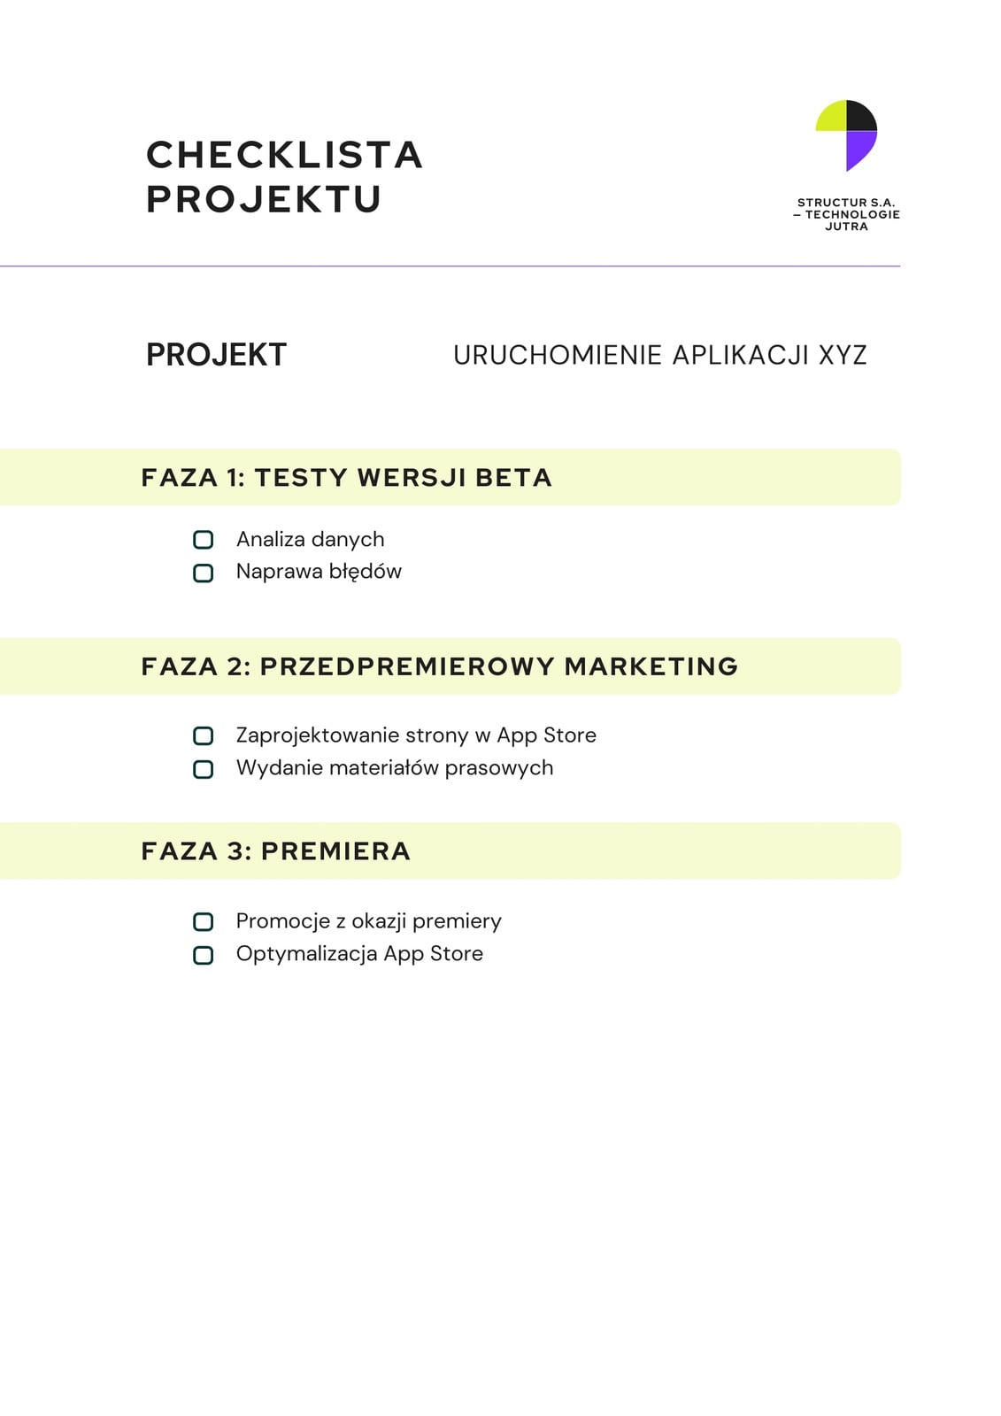1001x1416 pixels.
Task: Click the Faza 1: Testy wersji beta header
Action: (x=346, y=478)
